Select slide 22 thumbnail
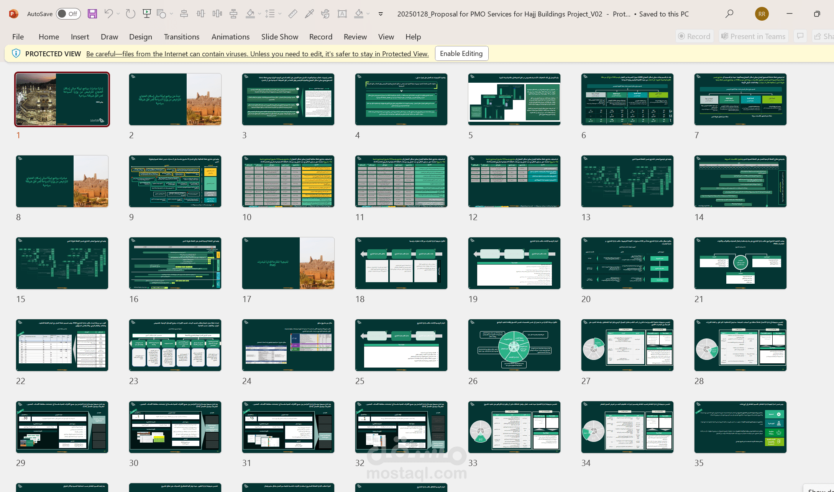Viewport: 834px width, 492px height. [62, 345]
